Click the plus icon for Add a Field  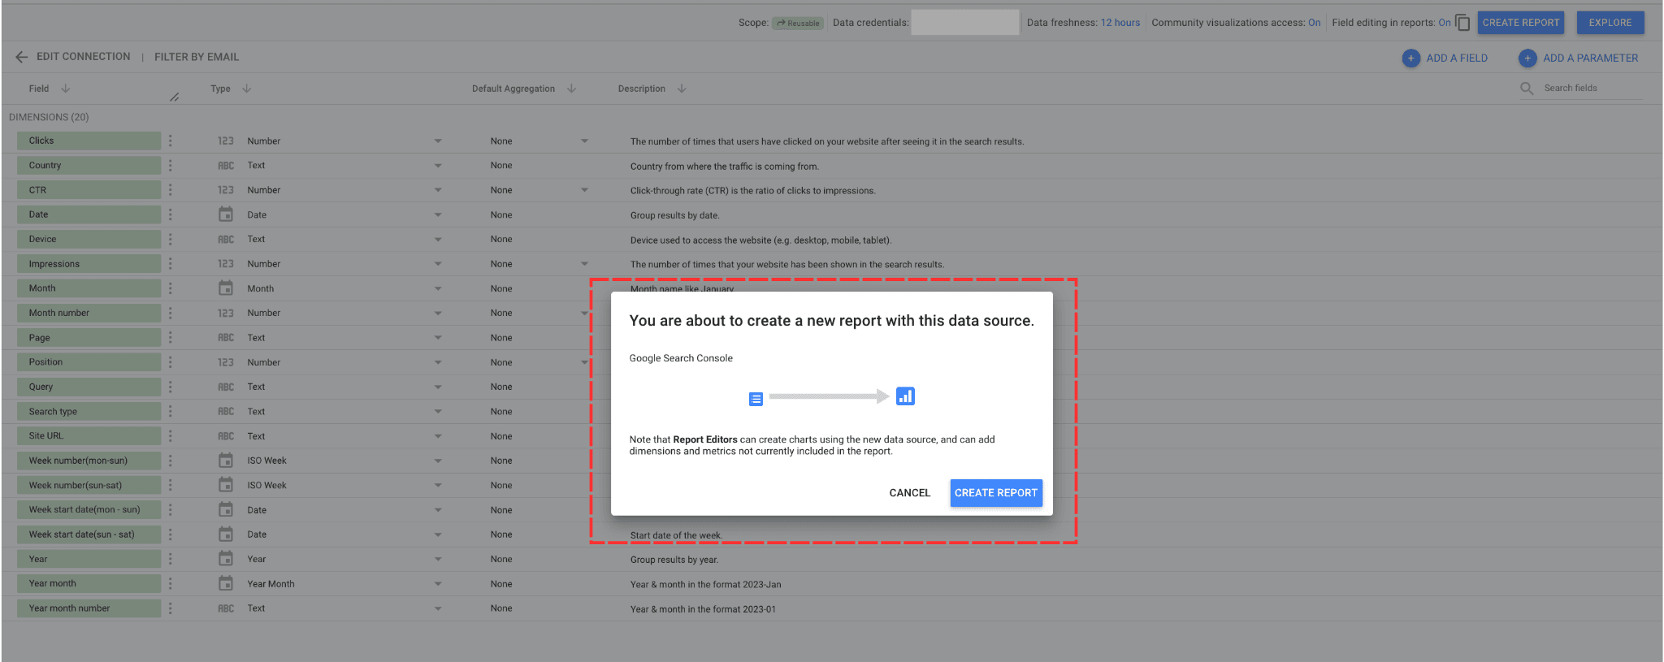click(x=1411, y=58)
